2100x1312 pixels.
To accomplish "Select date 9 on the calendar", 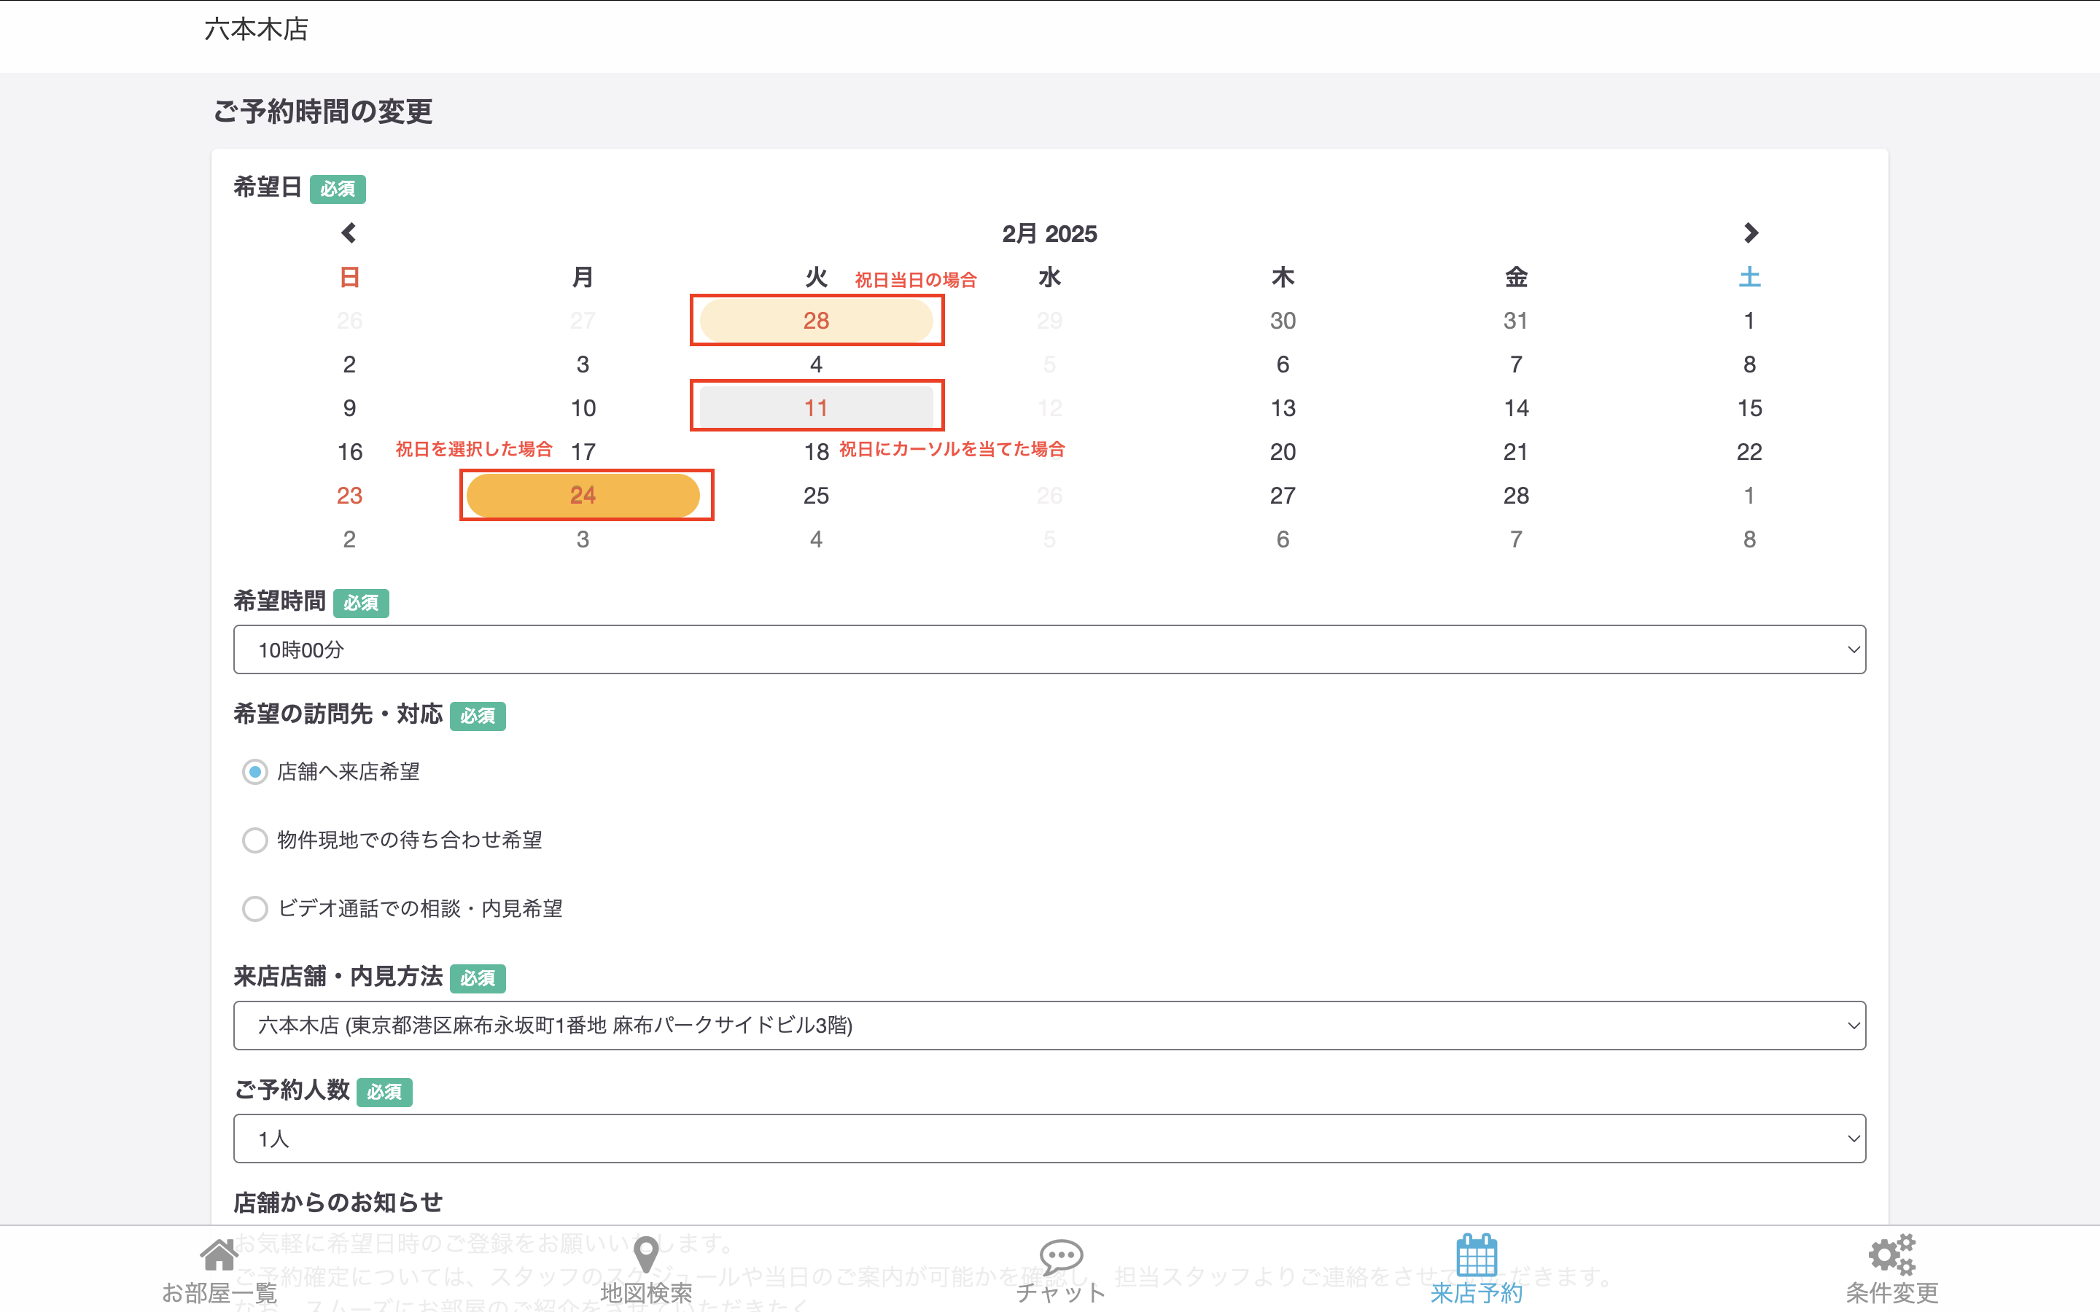I will click(350, 408).
